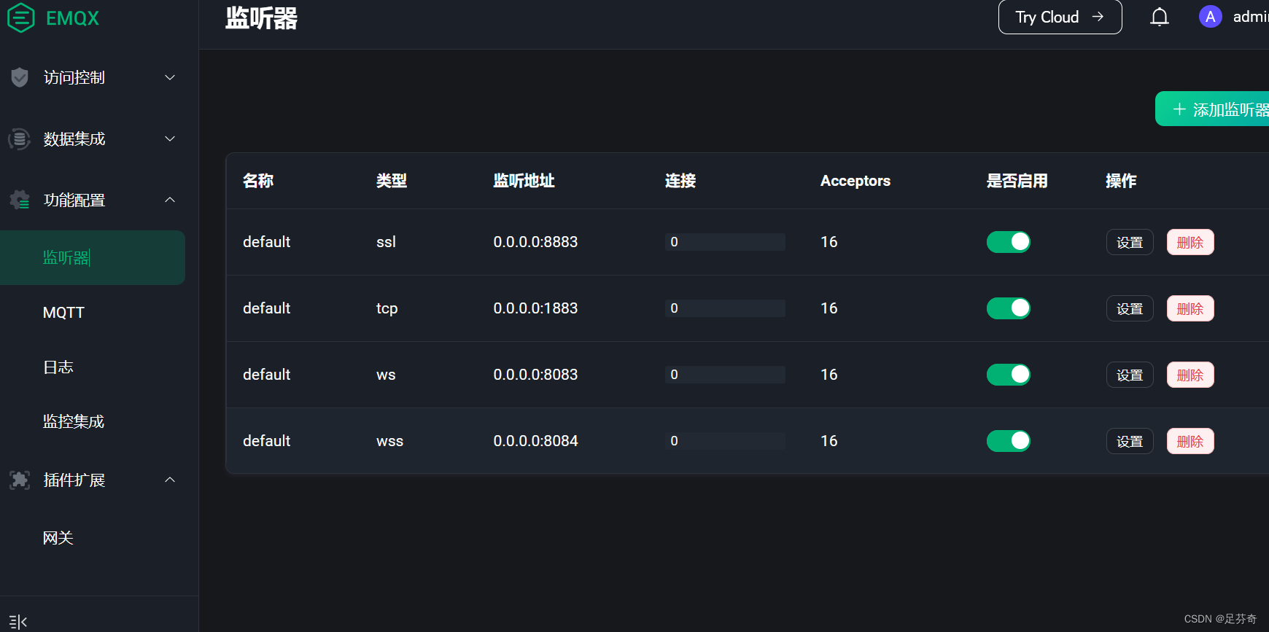Click 设置 for the tcp listener

[1130, 308]
